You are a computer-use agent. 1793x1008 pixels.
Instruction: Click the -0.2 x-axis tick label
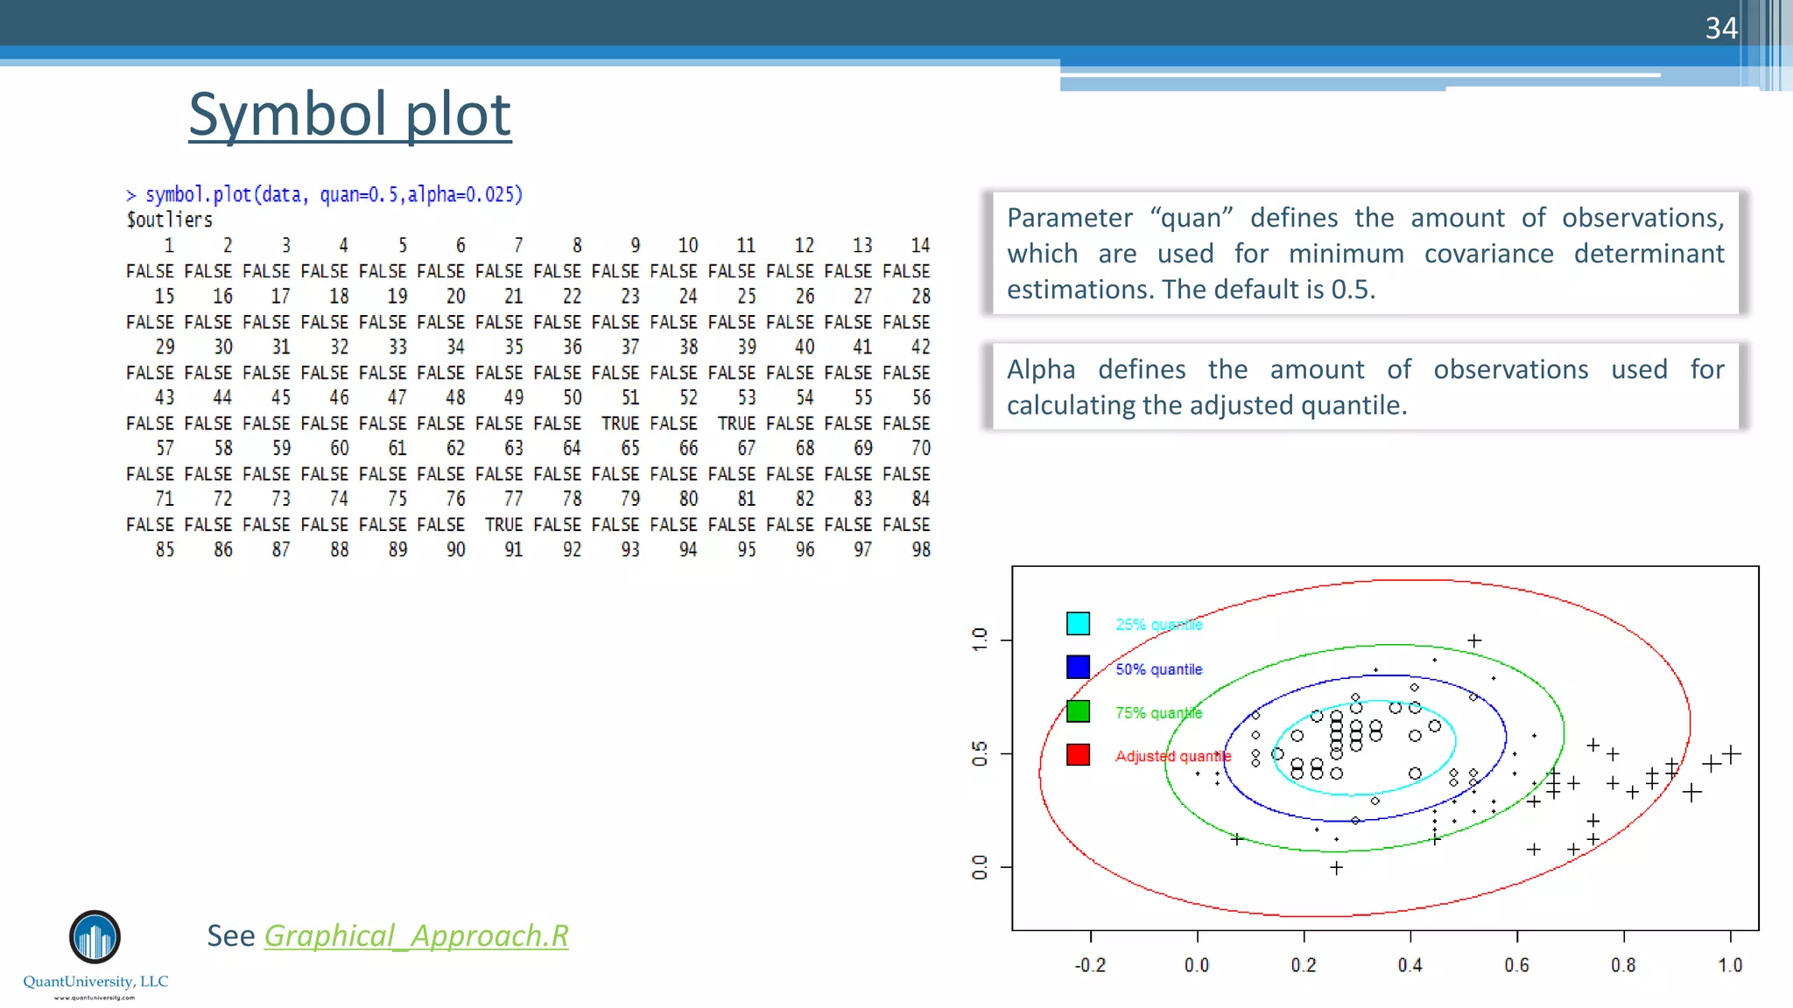pyautogui.click(x=1090, y=965)
